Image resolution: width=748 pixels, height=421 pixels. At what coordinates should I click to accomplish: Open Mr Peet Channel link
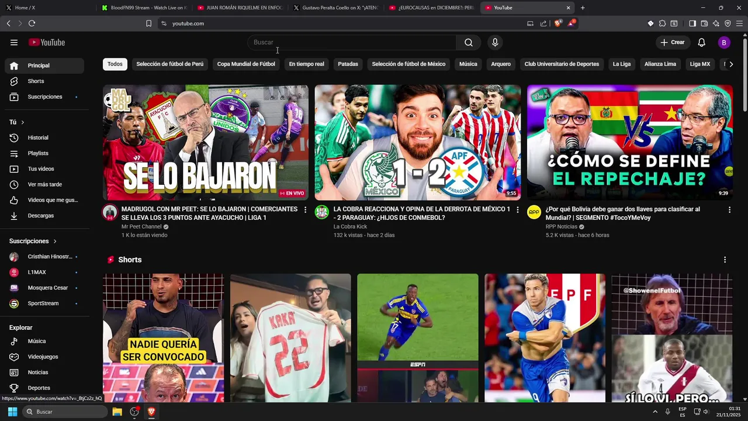141,226
